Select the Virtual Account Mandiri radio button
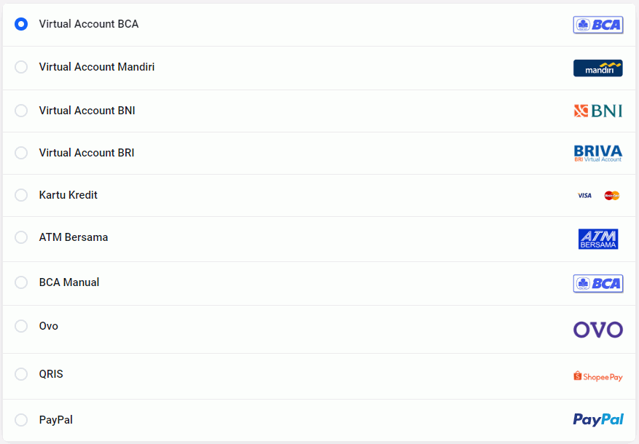The image size is (639, 444). tap(21, 67)
